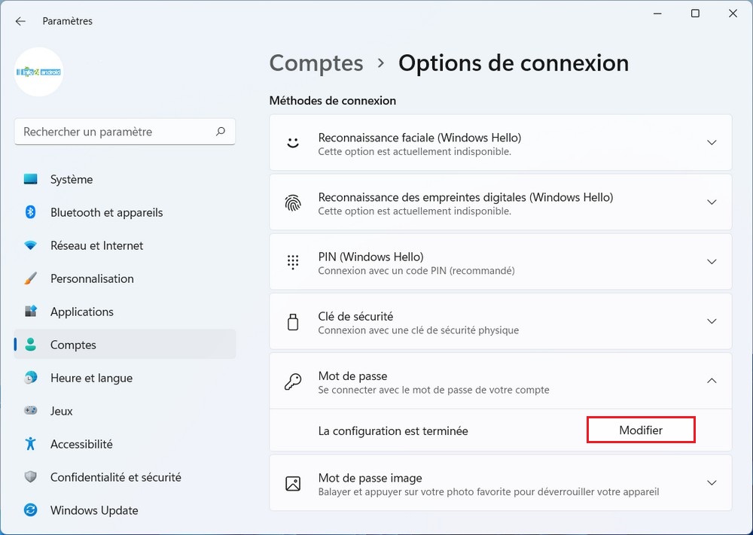This screenshot has height=535, width=753.
Task: Expand the Mot de passe image section
Action: tap(712, 483)
